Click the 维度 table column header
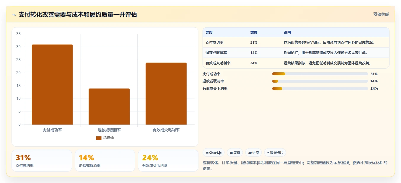The image size is (401, 183). 209,32
